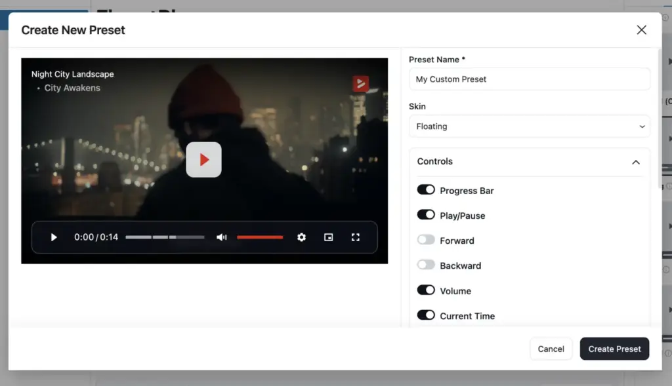Adjust the red volume slider
Viewport: 672px width, 386px height.
260,237
